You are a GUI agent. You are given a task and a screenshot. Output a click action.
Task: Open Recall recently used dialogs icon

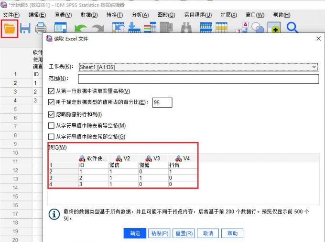[x=61, y=28]
